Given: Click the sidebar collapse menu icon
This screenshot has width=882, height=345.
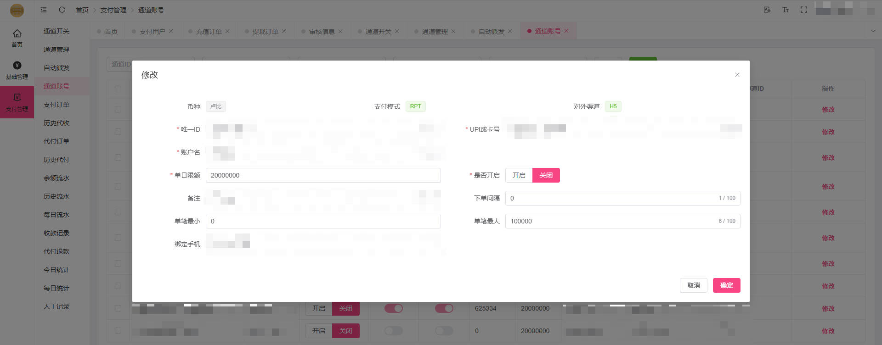Looking at the screenshot, I should 44,10.
